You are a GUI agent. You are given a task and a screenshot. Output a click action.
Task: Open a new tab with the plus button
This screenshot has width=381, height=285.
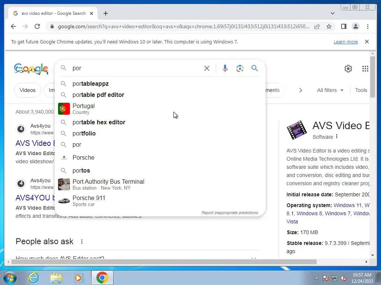[x=105, y=13]
